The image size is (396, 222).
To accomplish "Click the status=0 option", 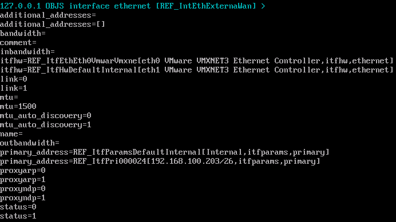I will (18, 207).
